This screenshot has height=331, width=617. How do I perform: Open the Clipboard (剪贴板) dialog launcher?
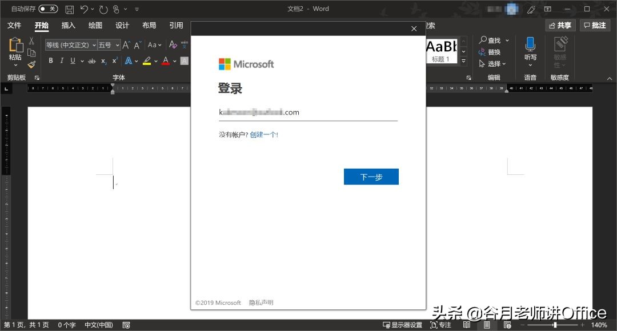pyautogui.click(x=37, y=77)
